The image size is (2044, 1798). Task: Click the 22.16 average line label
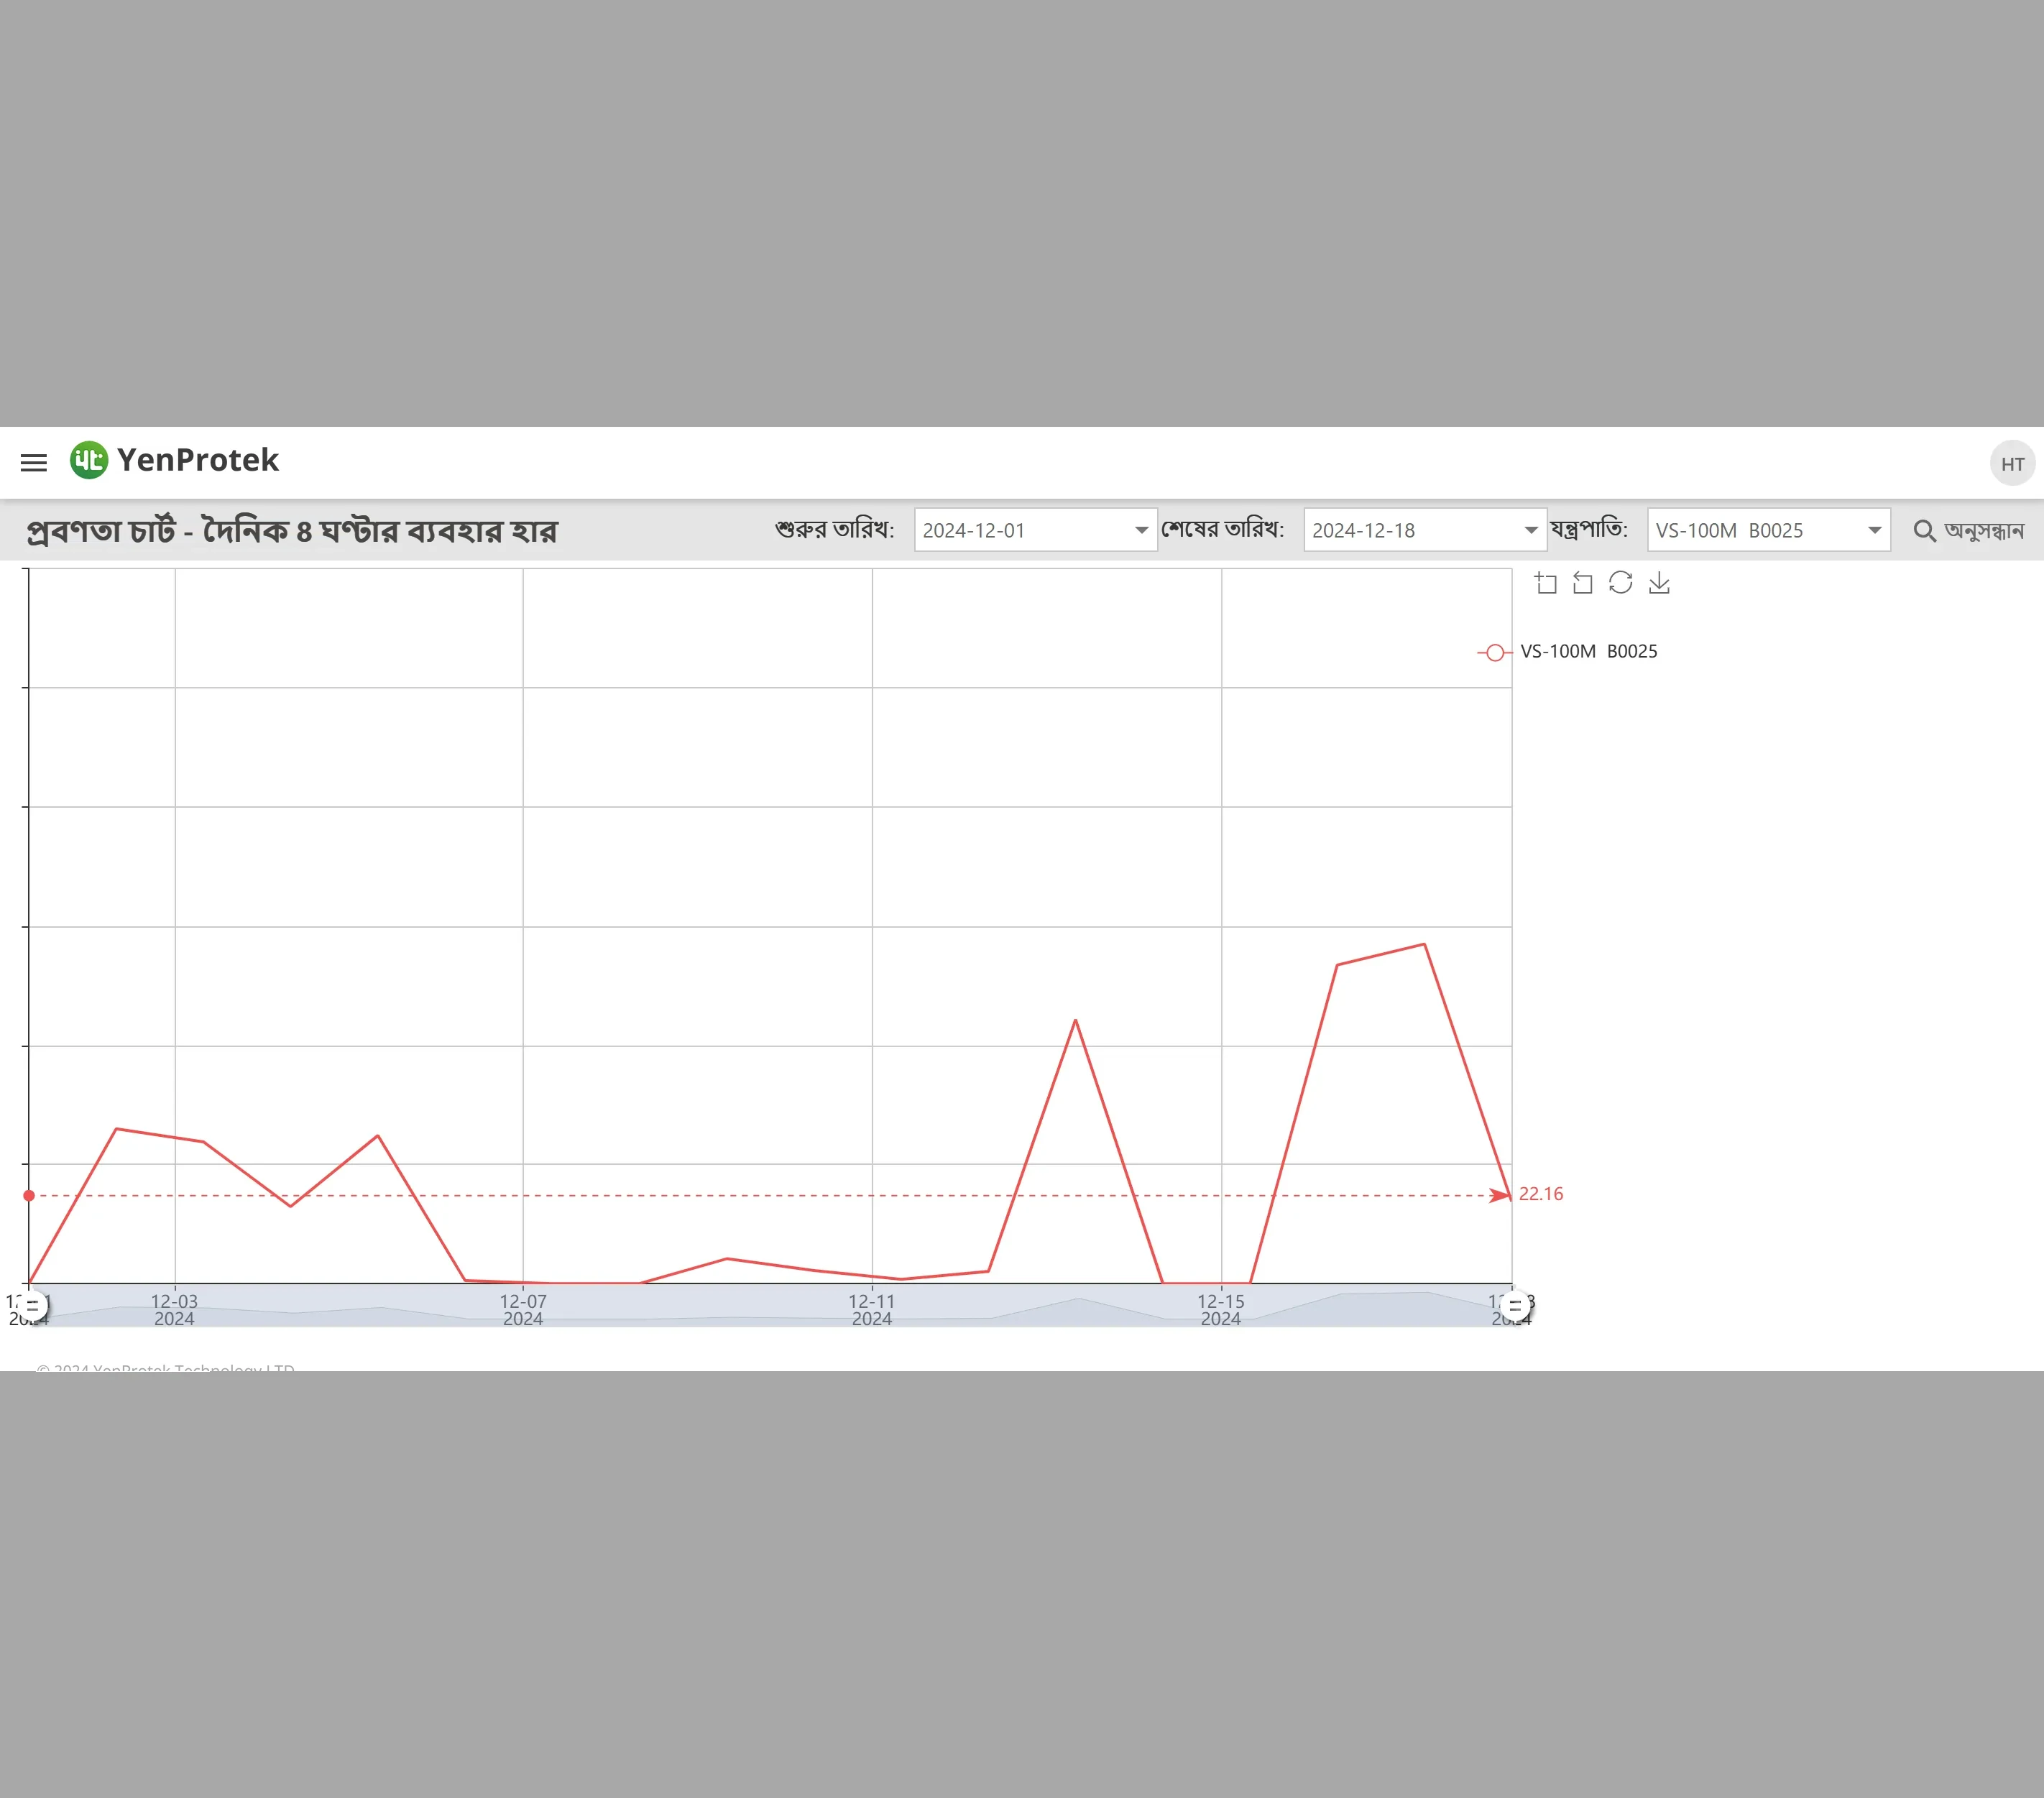coord(1540,1194)
